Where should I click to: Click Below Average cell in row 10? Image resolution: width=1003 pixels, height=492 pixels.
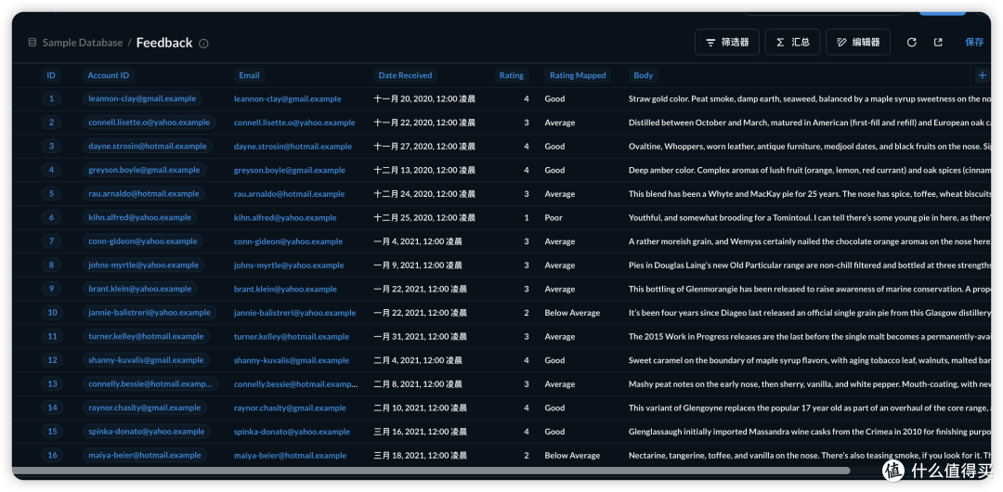[x=572, y=313]
